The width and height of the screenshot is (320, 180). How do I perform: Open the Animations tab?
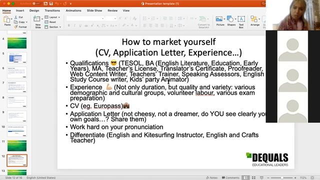[x=73, y=10]
